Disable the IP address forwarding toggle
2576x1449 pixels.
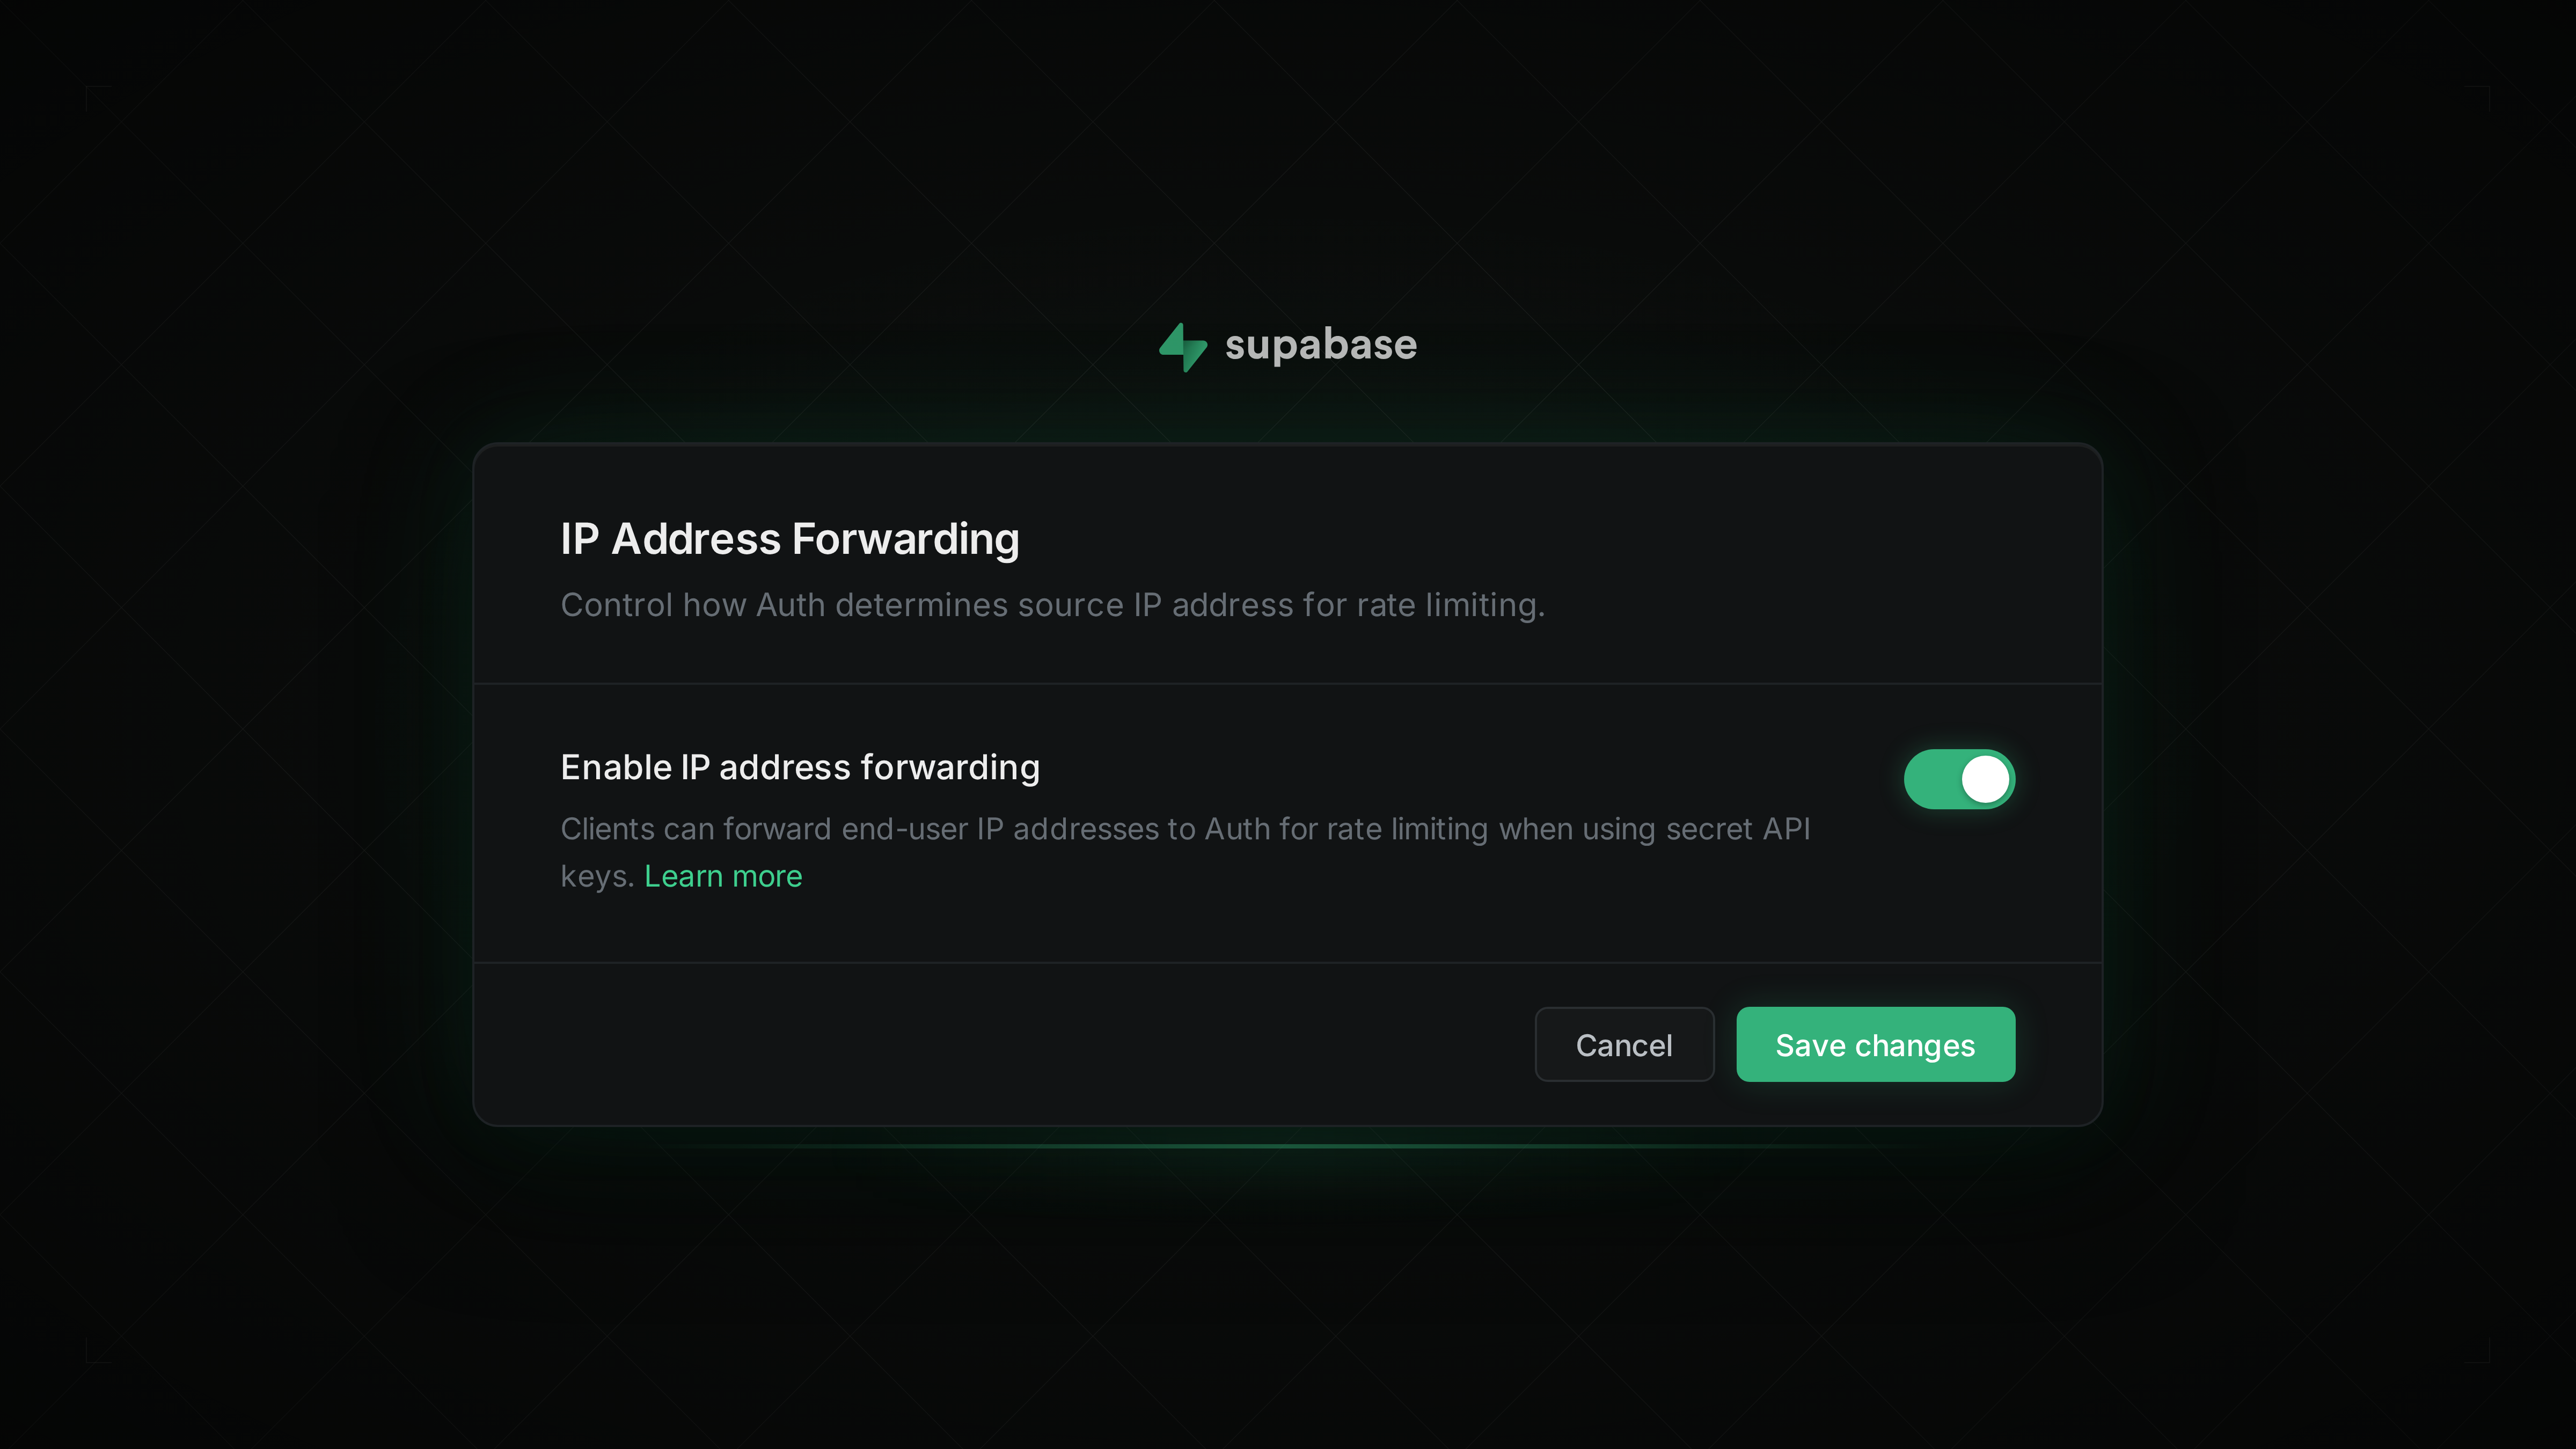coord(1958,779)
